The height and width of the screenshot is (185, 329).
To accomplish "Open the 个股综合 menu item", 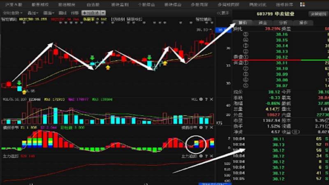I will click(146, 5).
